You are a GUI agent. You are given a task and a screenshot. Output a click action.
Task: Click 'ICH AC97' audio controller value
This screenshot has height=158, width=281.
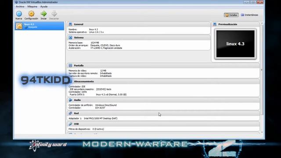click(100, 108)
